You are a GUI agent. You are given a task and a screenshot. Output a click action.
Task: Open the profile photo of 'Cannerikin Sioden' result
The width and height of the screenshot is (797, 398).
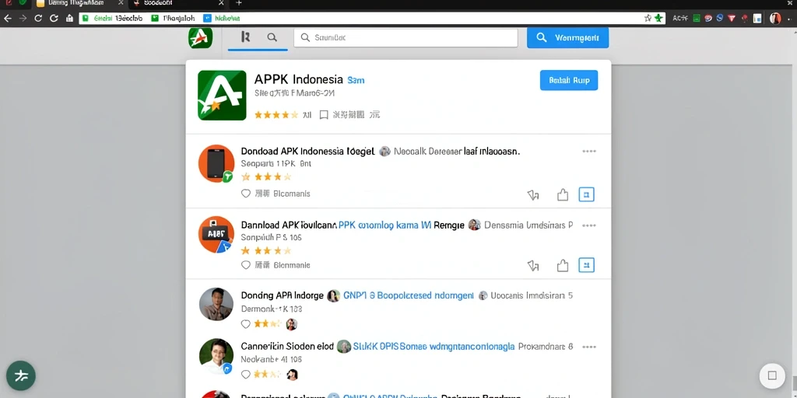coord(216,356)
